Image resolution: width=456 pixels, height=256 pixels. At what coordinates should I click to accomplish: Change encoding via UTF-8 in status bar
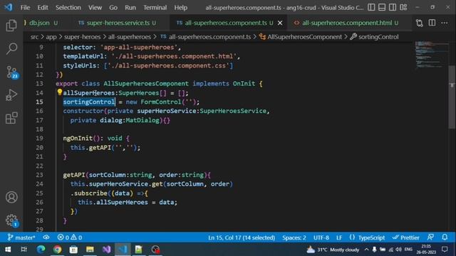[321, 238]
